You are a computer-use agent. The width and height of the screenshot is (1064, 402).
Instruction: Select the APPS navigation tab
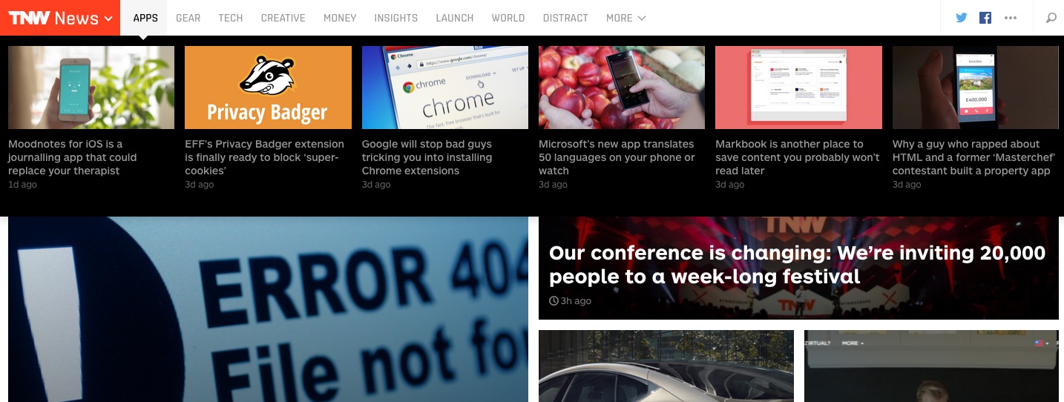[x=145, y=18]
